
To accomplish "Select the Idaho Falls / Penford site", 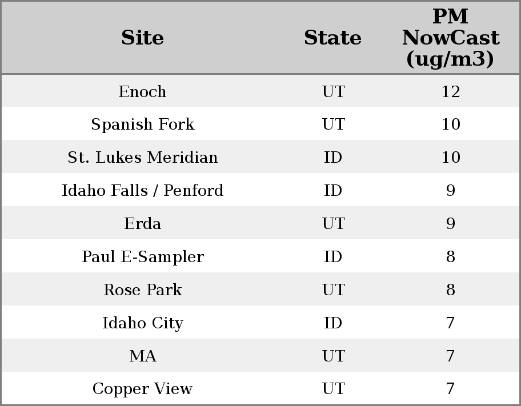I will 142,190.
